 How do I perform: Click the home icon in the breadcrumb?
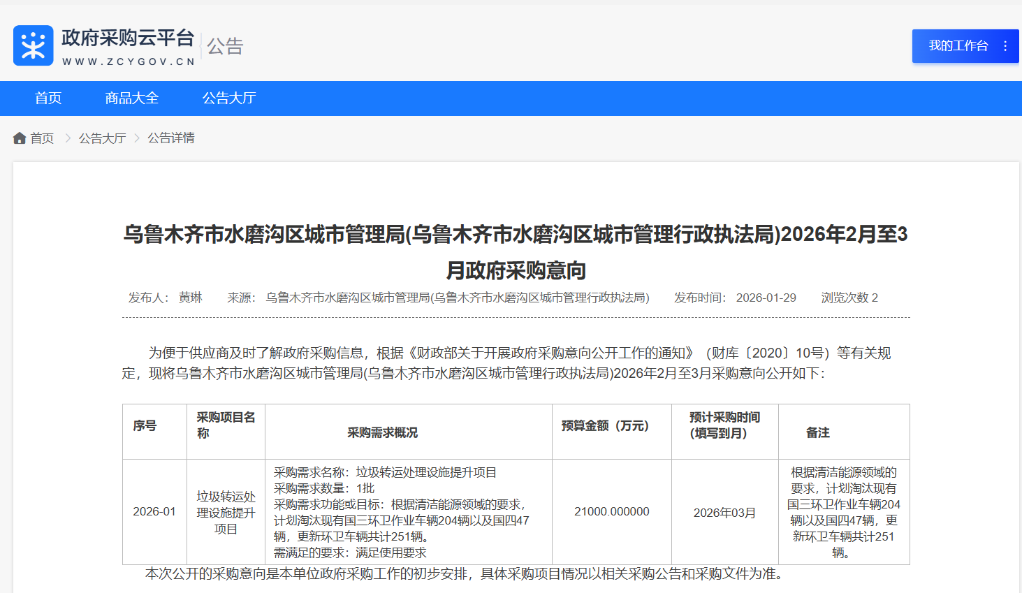click(19, 138)
